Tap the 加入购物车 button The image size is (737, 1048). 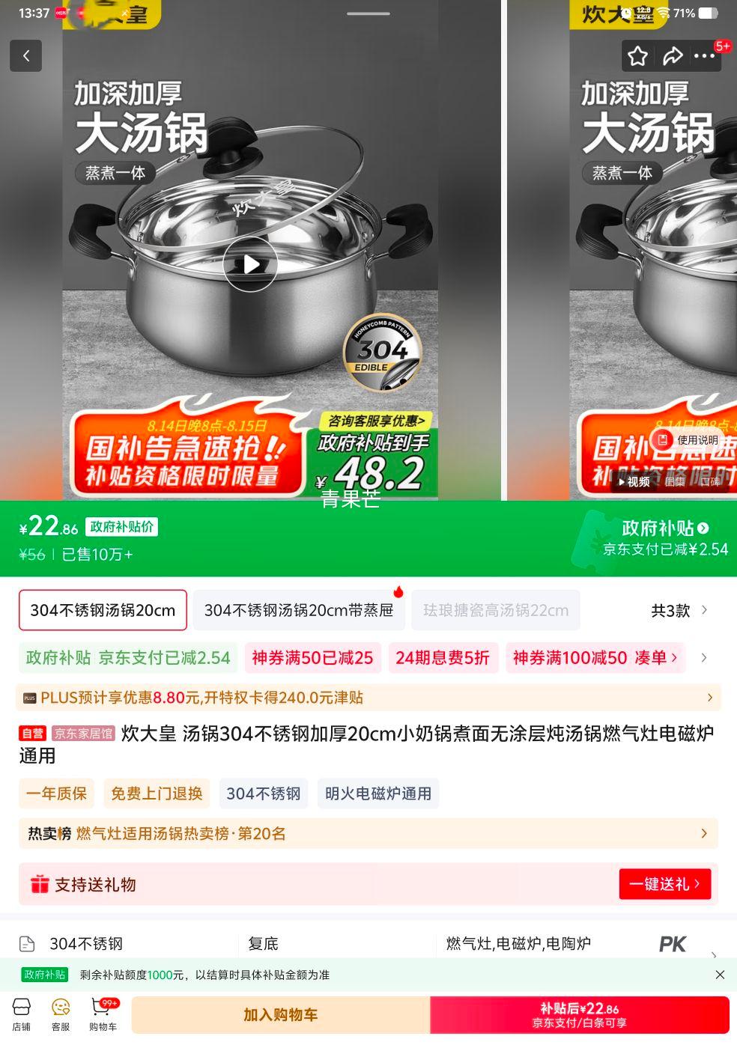pos(281,1015)
